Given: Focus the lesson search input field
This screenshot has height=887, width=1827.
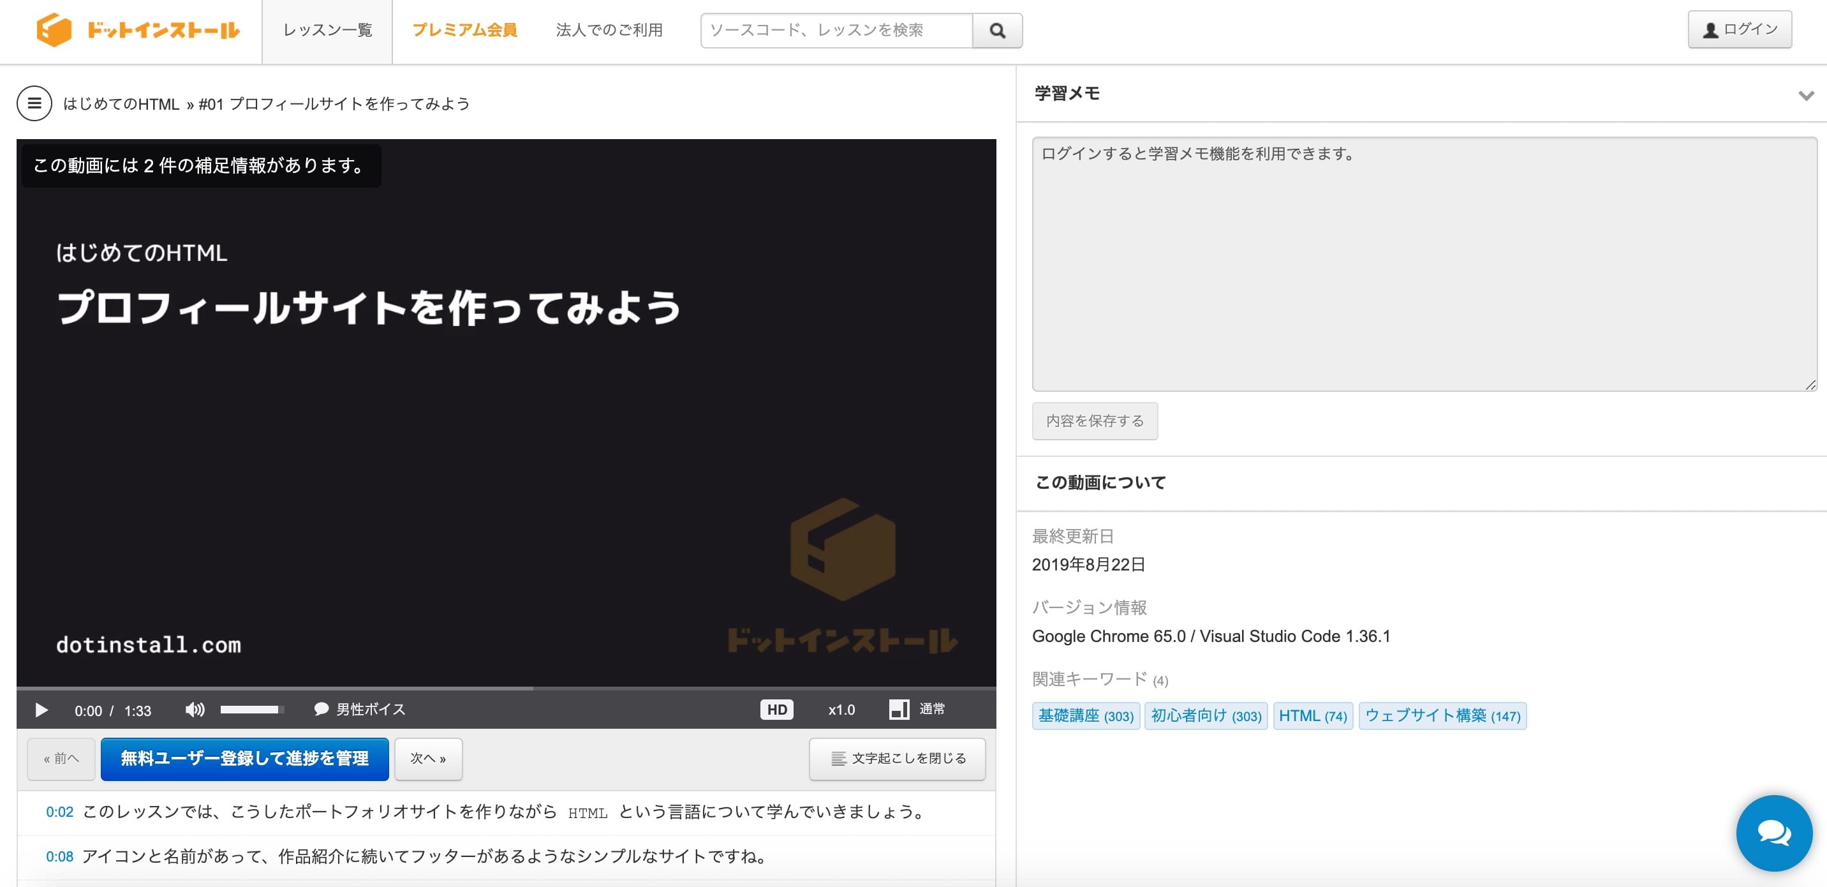Looking at the screenshot, I should (x=836, y=31).
